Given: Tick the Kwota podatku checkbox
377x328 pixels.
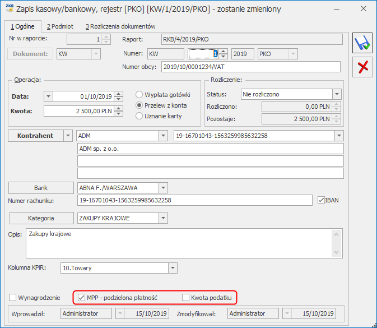Looking at the screenshot, I should click(x=186, y=297).
